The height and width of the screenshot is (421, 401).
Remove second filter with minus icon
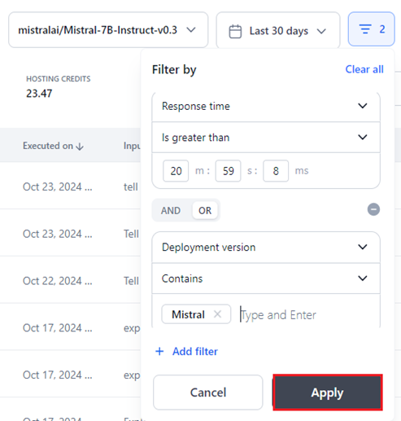(373, 209)
